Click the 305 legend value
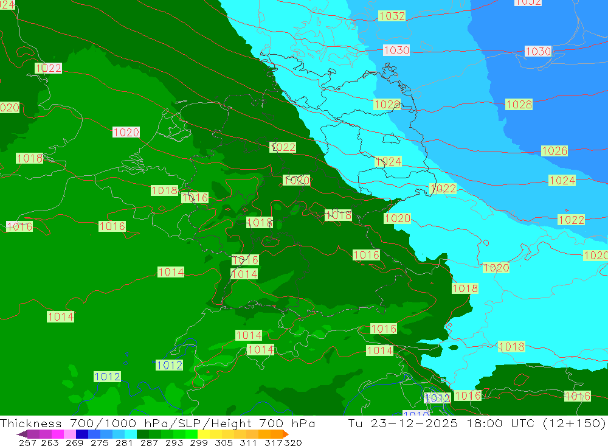 223,442
